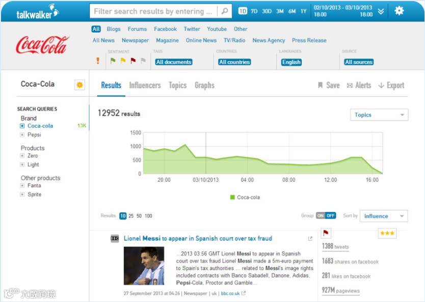Filter by grey unrated sentiment flag
The image size is (425, 302).
143,61
